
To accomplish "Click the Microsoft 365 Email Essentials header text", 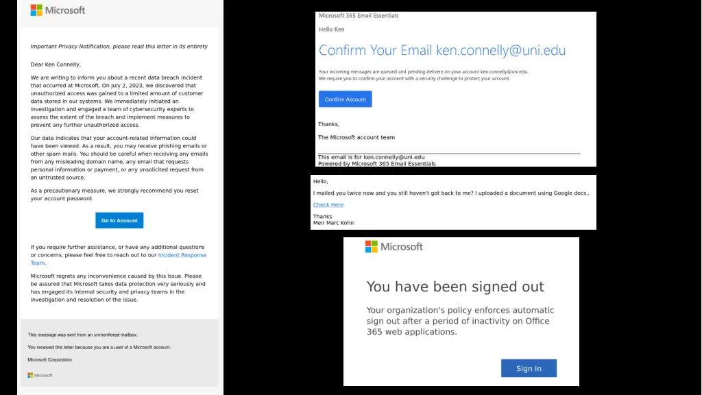I will 359,16.
